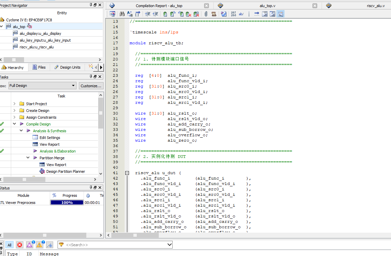Image resolution: width=391 pixels, height=256 pixels.
Task: Click the funnel filter icon in search box
Action: click(61, 245)
